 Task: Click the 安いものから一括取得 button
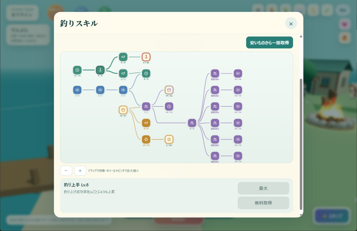tap(270, 42)
